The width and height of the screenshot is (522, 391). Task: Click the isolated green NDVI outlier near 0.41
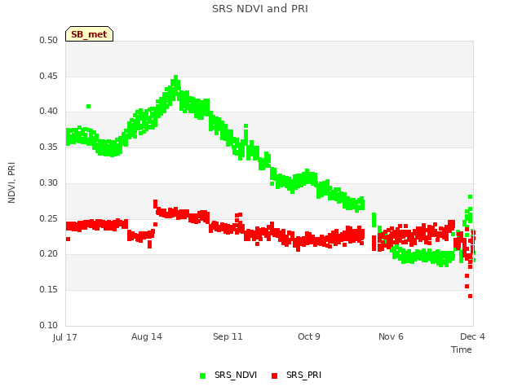tap(89, 107)
